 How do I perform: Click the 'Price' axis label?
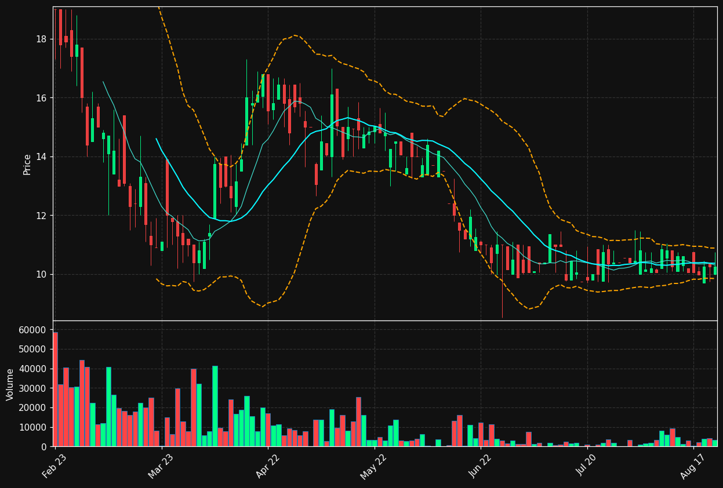(x=27, y=164)
